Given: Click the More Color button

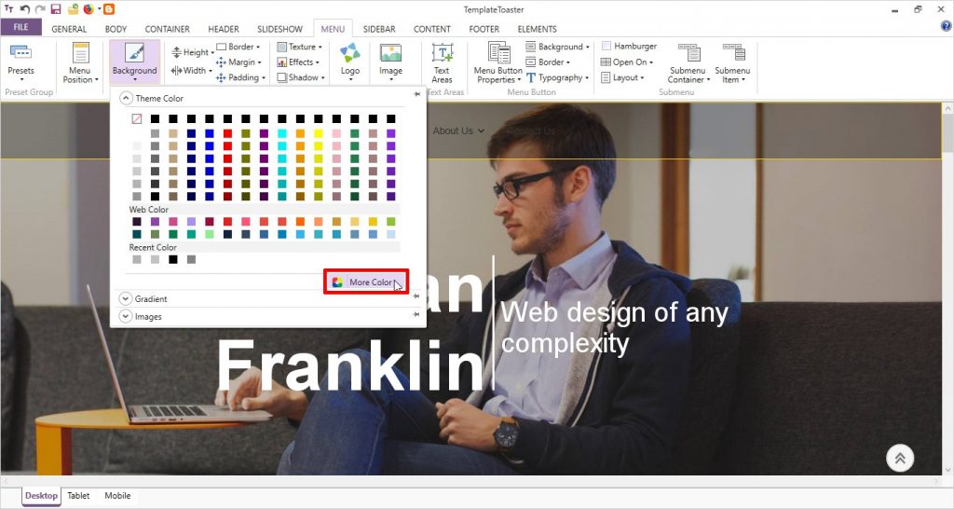Looking at the screenshot, I should (x=365, y=282).
